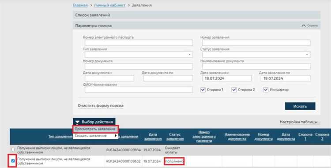Go to Личный кабинет breadcrumb

point(109,5)
